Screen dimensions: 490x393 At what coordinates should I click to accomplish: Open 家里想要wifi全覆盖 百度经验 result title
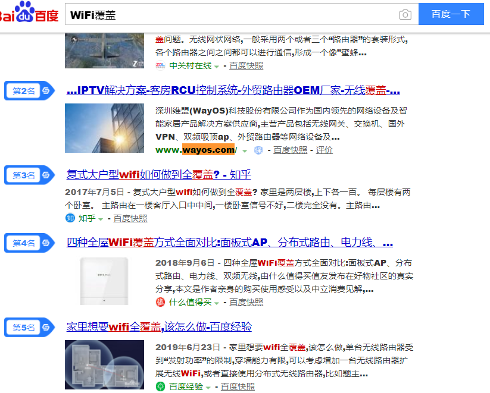tap(159, 326)
